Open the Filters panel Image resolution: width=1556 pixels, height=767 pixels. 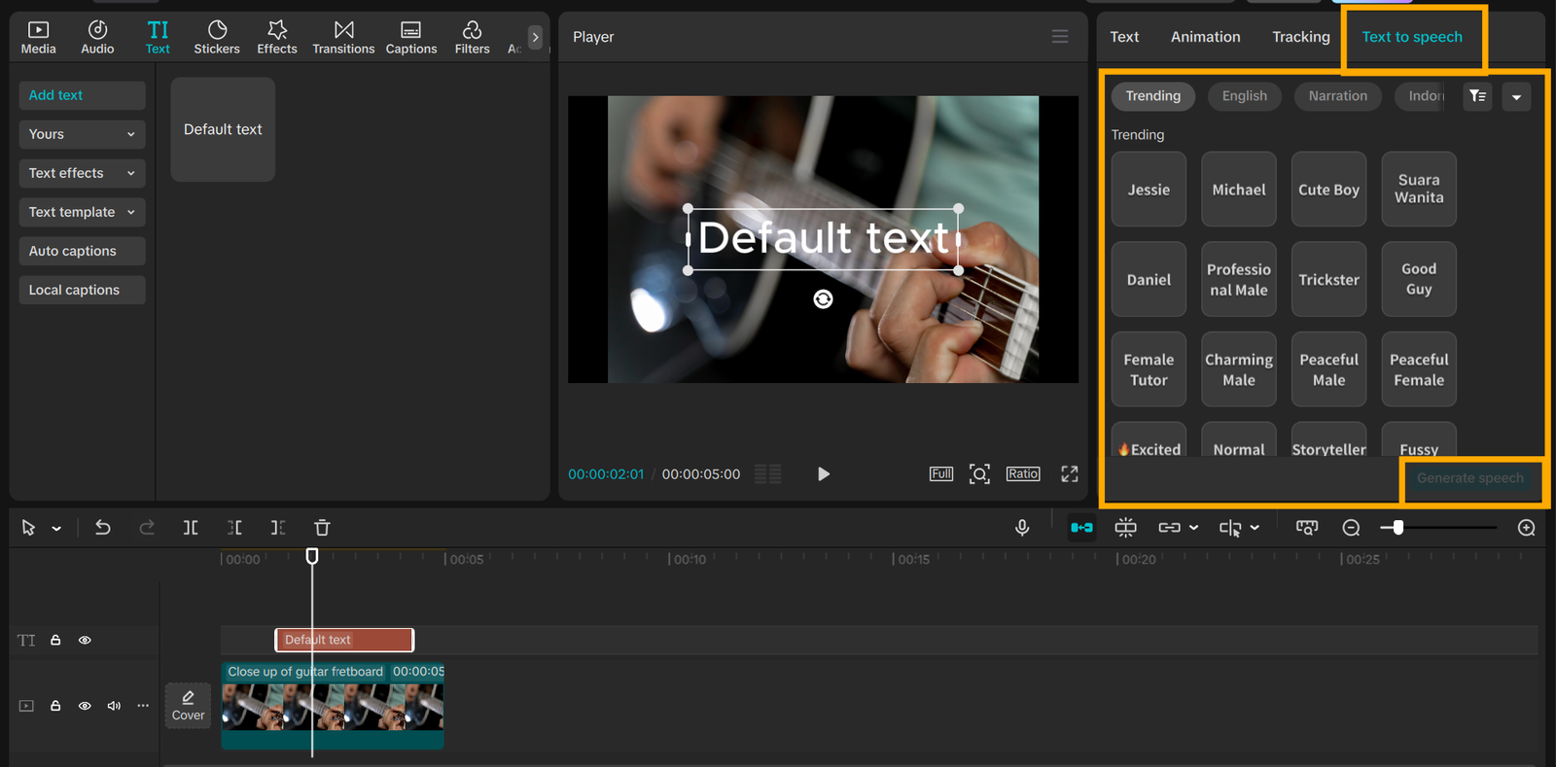pos(472,37)
